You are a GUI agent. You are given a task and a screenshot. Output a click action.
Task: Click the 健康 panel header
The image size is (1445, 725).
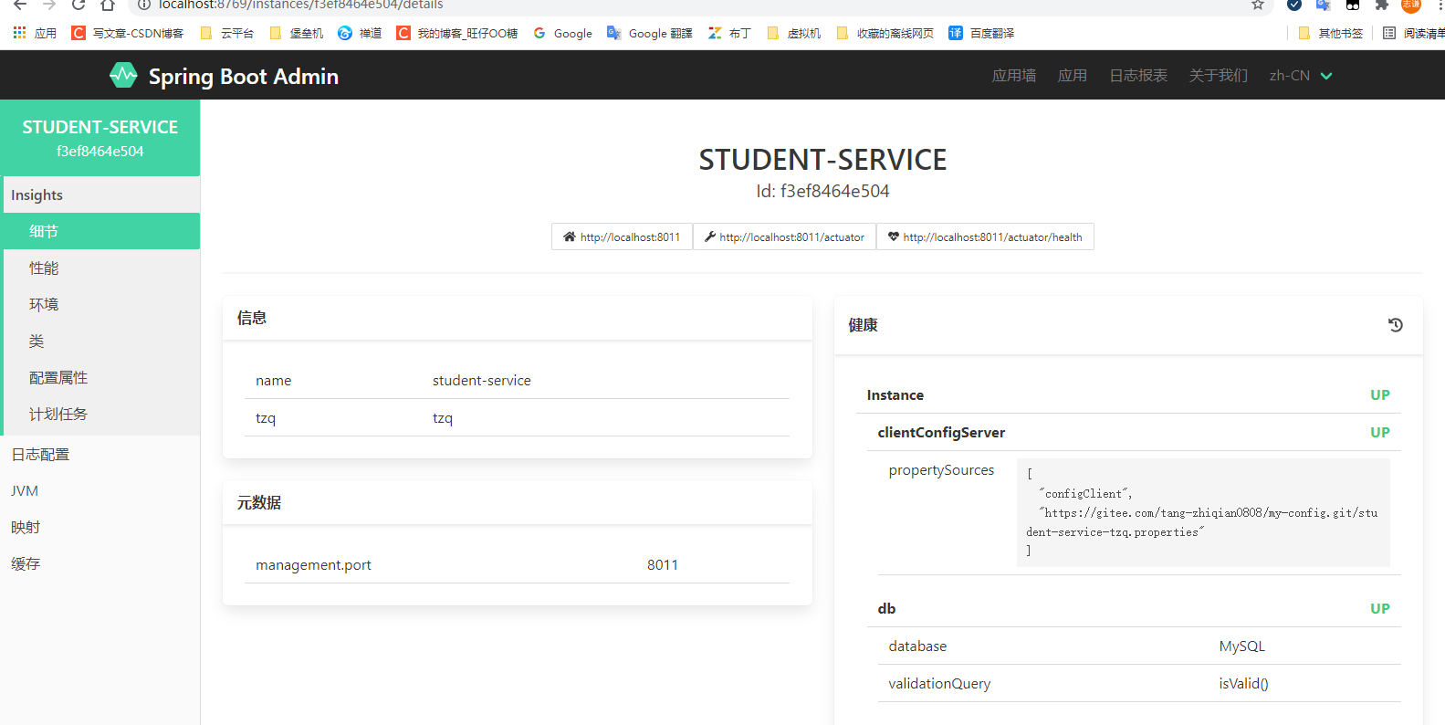pos(1128,325)
